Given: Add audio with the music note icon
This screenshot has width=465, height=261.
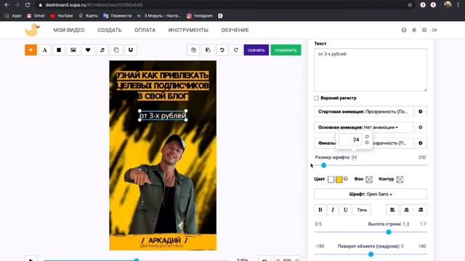Looking at the screenshot, I should (102, 50).
